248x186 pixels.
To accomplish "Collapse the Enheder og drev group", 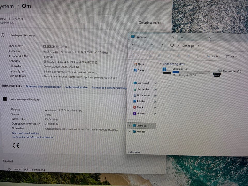I will (161, 64).
